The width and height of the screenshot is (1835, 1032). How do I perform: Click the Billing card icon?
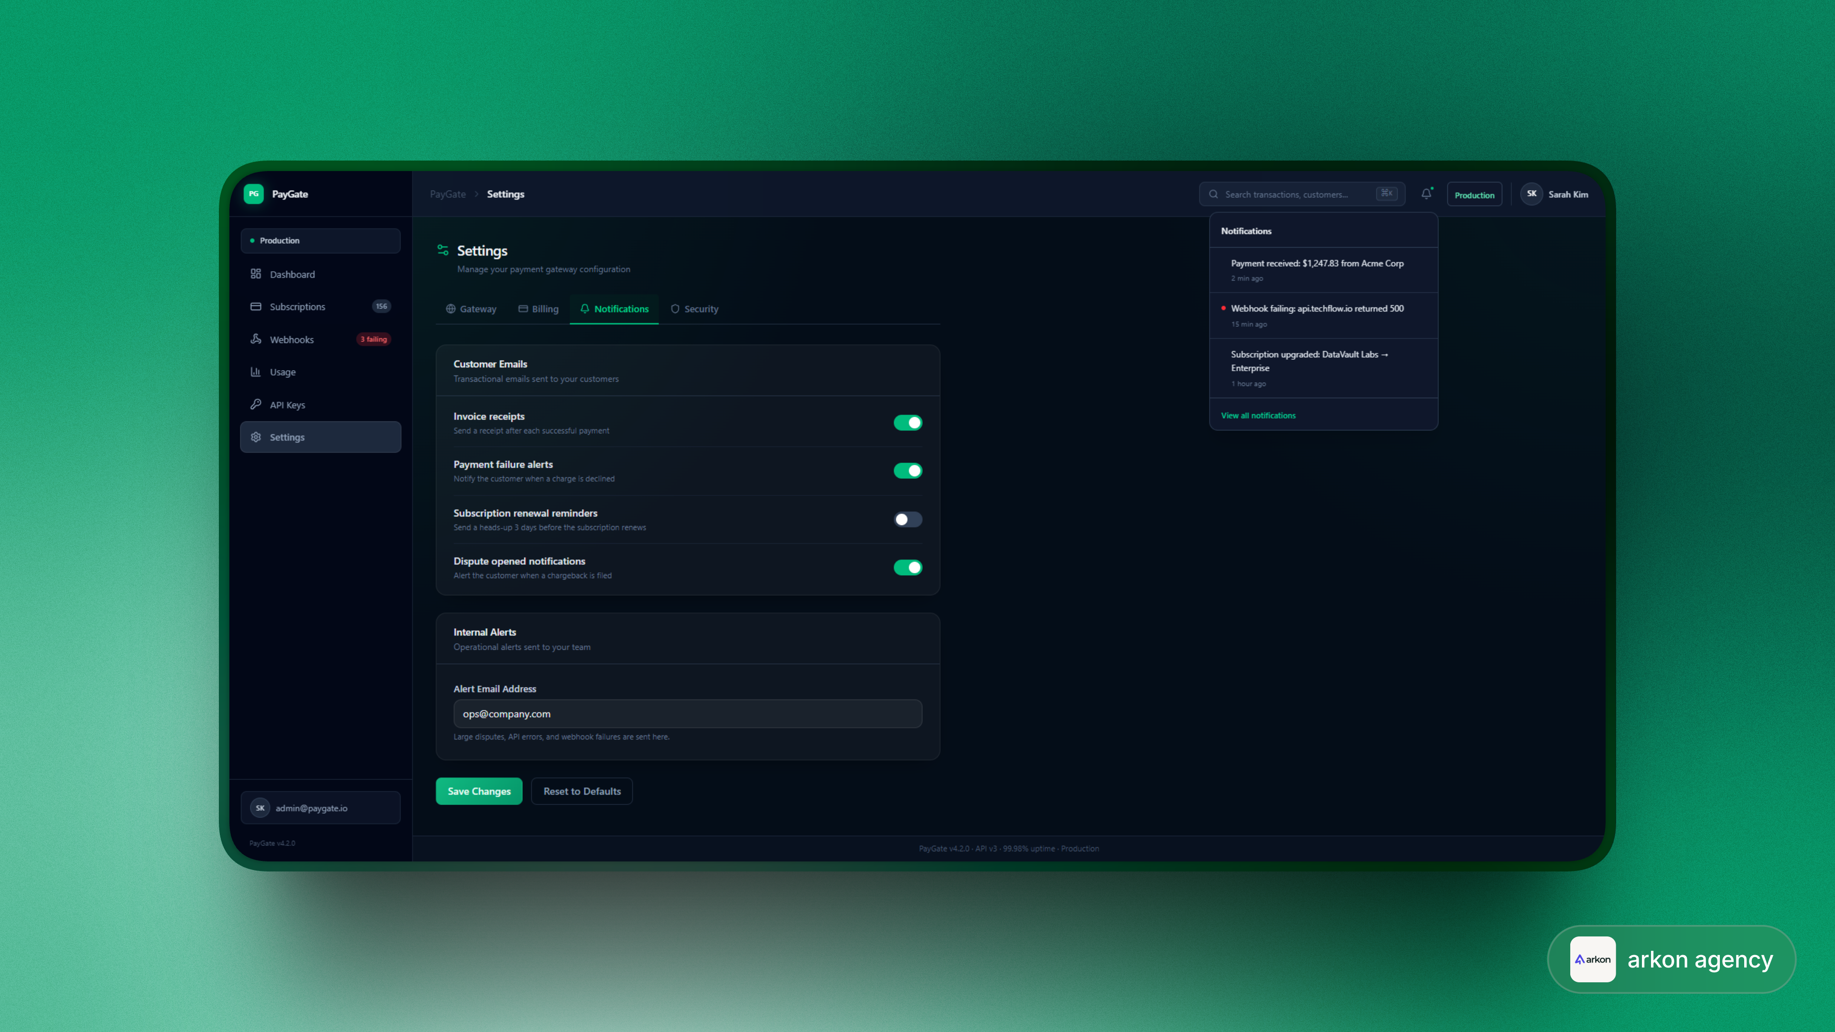[x=522, y=309]
